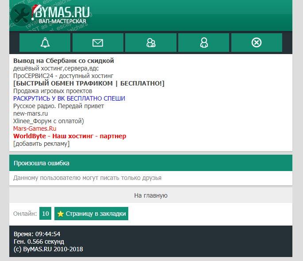Click 'БЫСТРЫЙ ОБМЕН ТРАФИКОМ' link
Image resolution: width=303 pixels, height=261 pixels.
pyautogui.click(x=89, y=83)
